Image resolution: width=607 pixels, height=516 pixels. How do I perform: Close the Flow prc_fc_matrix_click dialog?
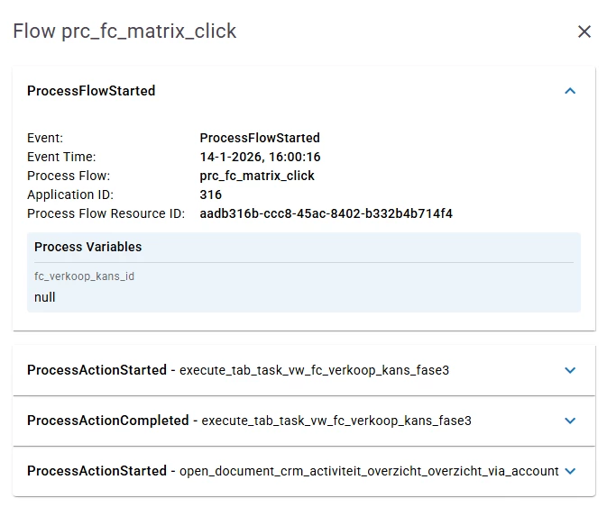[x=584, y=32]
